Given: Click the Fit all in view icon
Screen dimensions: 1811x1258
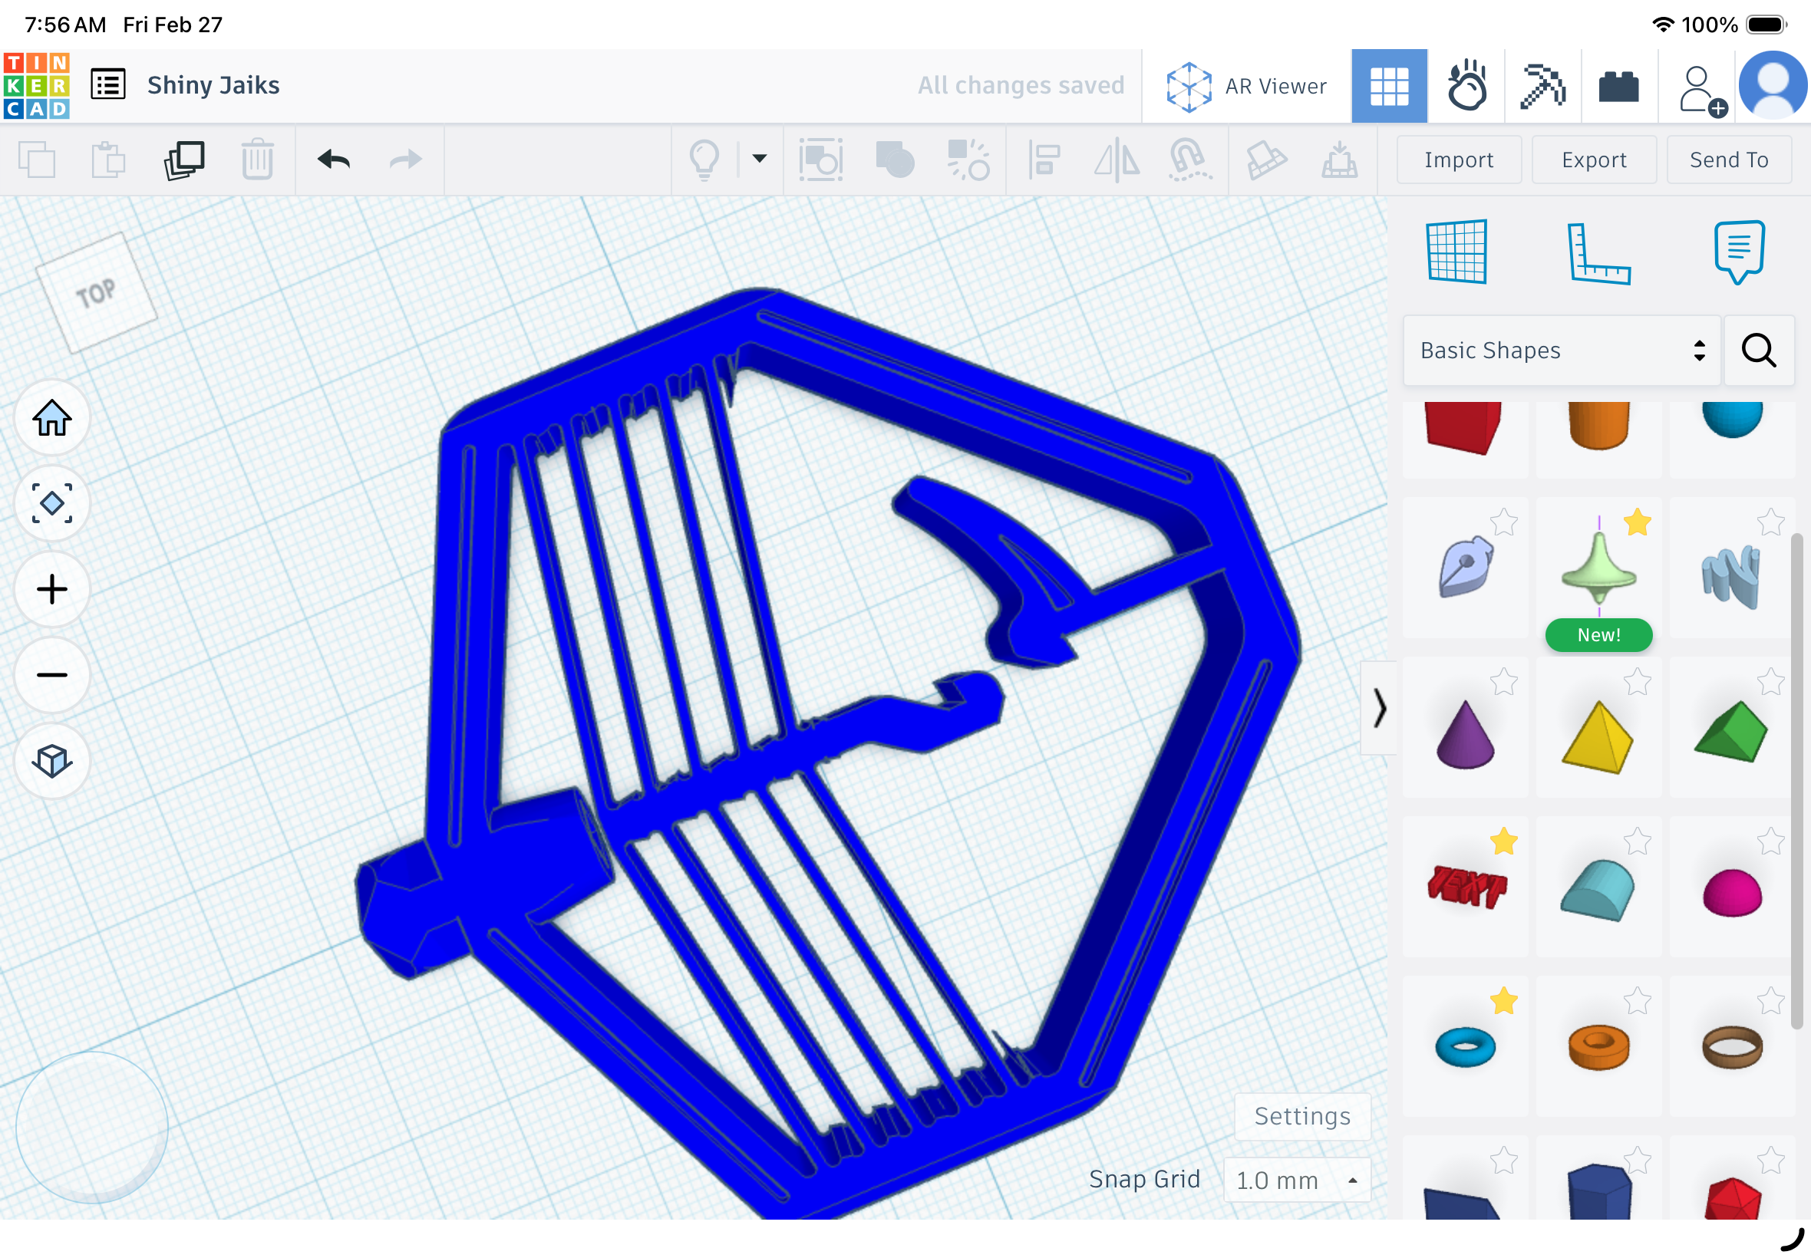Looking at the screenshot, I should pos(52,504).
